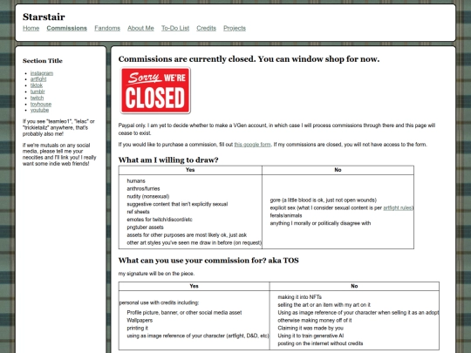This screenshot has height=353, width=471.
Task: Click the 'suggestive content' list entry
Action: (177, 204)
